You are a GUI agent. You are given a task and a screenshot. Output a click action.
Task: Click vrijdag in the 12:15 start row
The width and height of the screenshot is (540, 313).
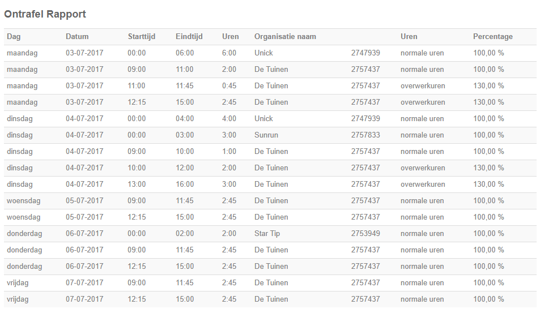(x=18, y=299)
